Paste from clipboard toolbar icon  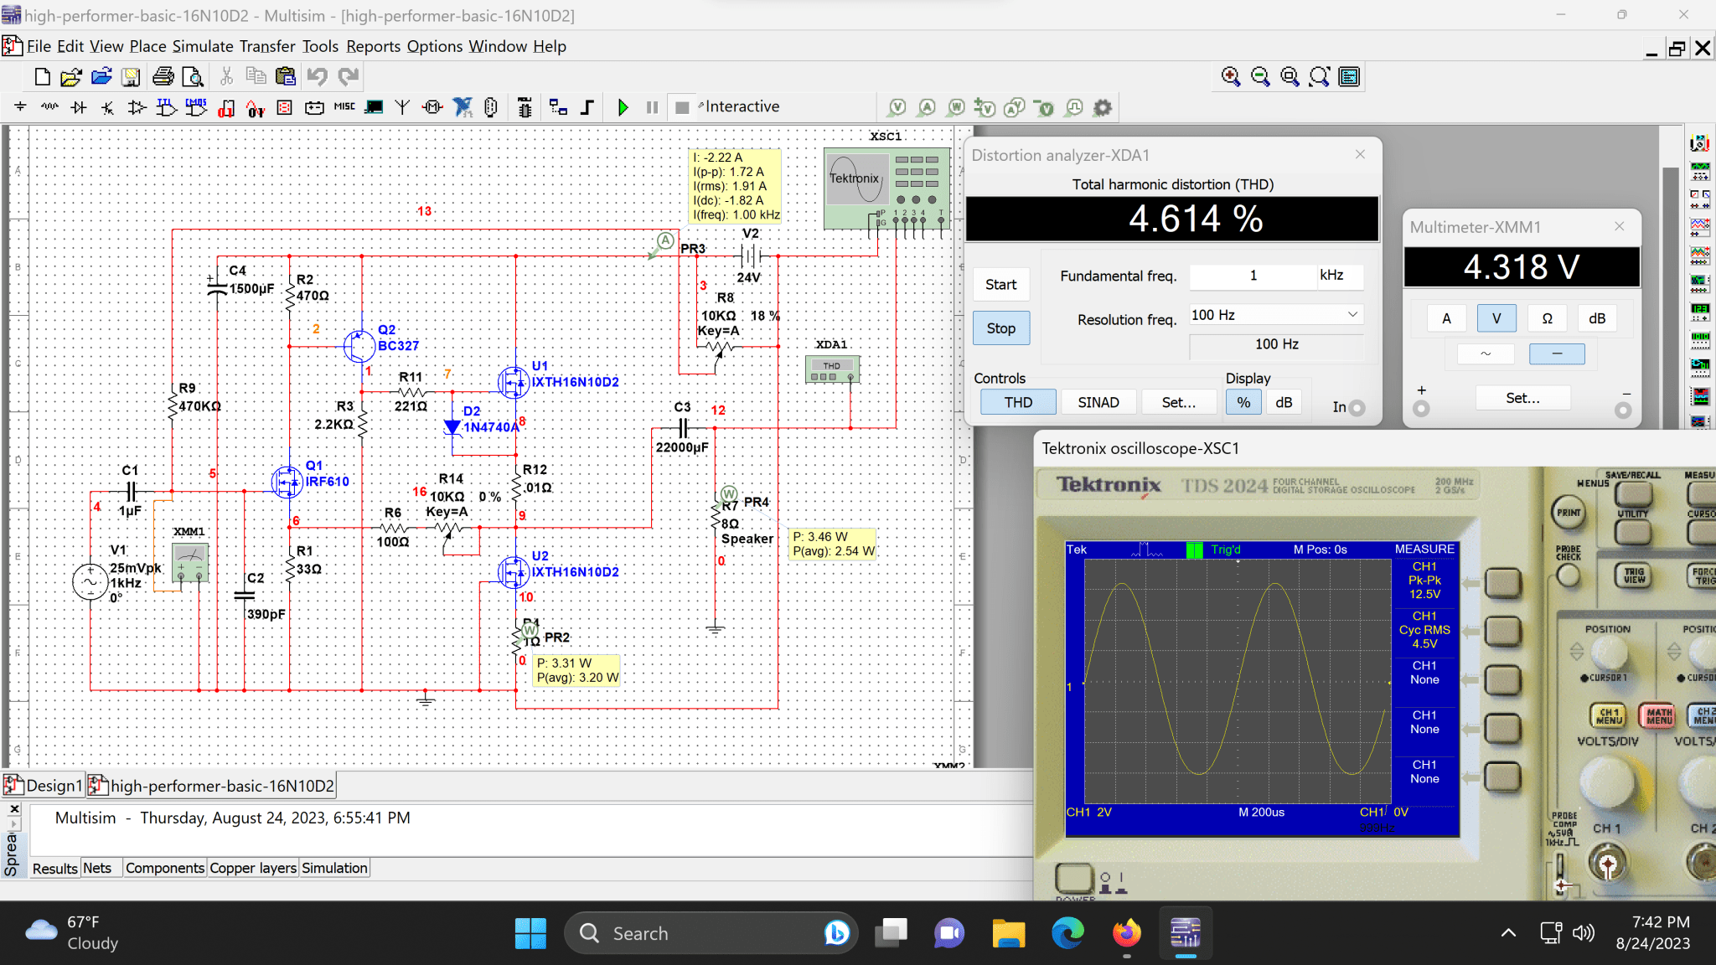point(286,77)
